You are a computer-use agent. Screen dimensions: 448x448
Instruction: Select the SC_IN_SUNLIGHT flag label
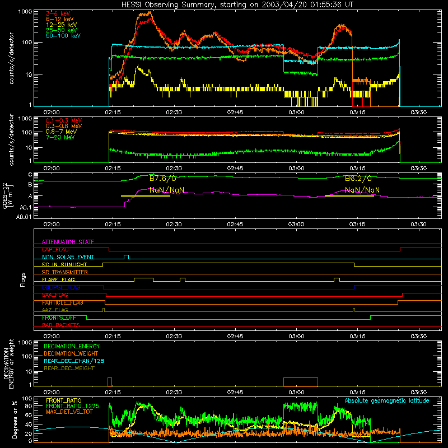64,264
